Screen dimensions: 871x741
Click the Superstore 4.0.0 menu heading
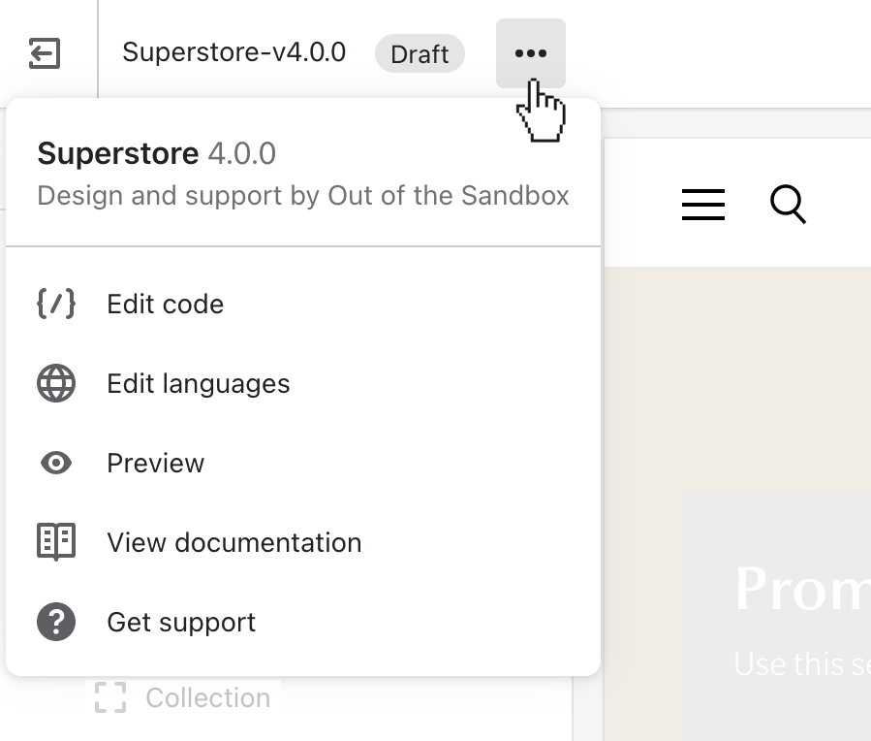156,153
